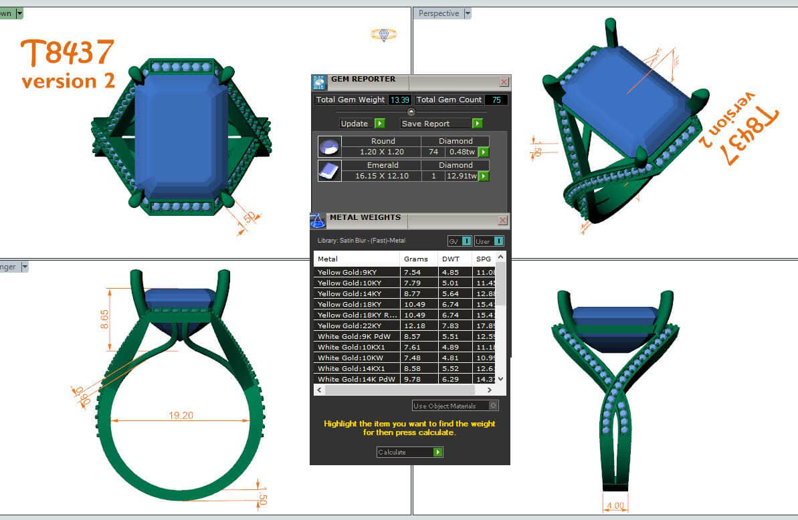Click green arrow next to Save Report

pos(477,124)
